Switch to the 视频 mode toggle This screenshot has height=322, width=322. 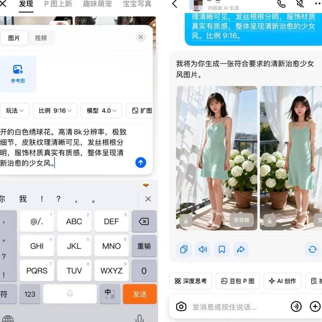click(41, 38)
